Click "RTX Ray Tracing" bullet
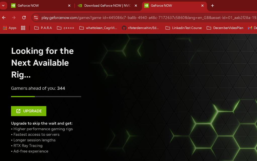The height and width of the screenshot is (161, 257). click(27, 146)
